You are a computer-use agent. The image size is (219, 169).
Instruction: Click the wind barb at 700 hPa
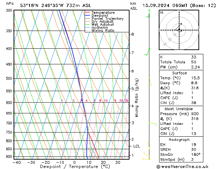152,124
